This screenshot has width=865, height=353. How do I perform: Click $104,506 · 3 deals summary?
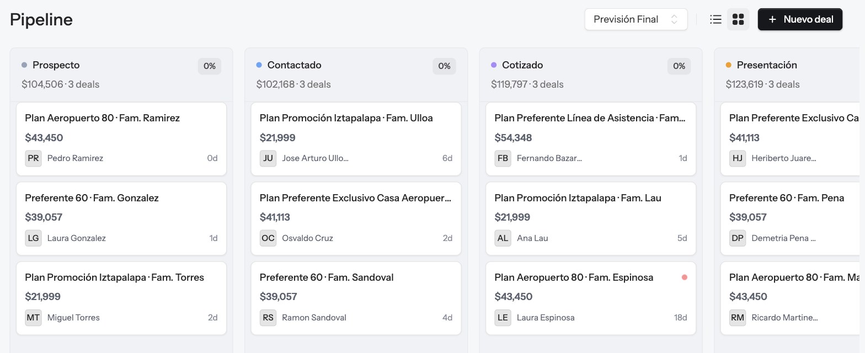pyautogui.click(x=61, y=84)
